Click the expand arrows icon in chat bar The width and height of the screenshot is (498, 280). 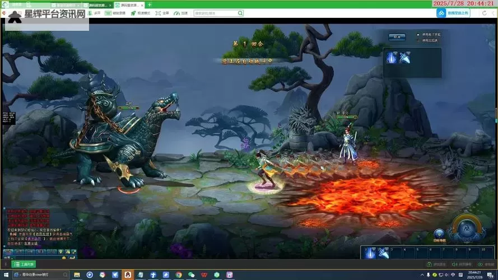[x=74, y=252]
